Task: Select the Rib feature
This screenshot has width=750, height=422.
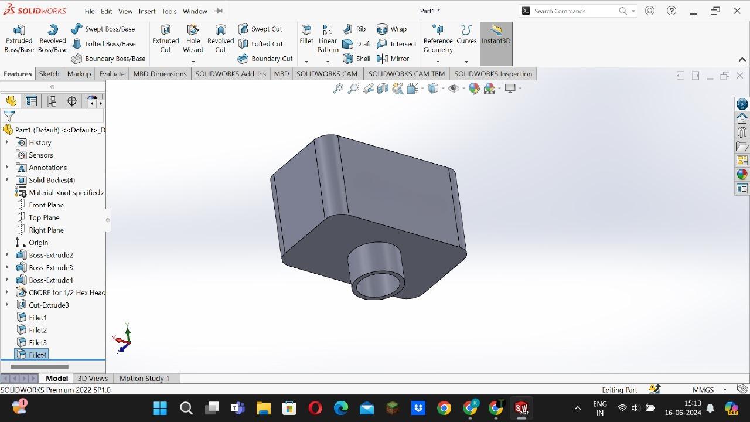Action: click(354, 29)
